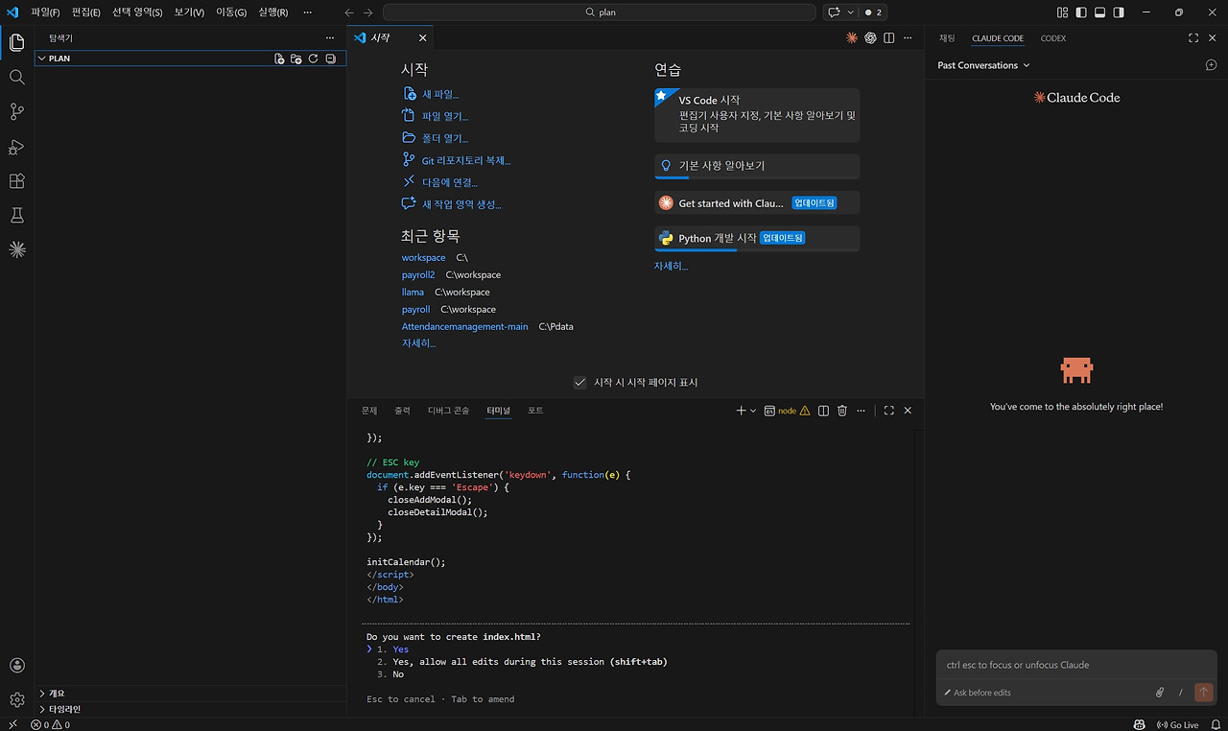Open the Testing flask icon
Viewport: 1228px width, 731px height.
click(16, 215)
